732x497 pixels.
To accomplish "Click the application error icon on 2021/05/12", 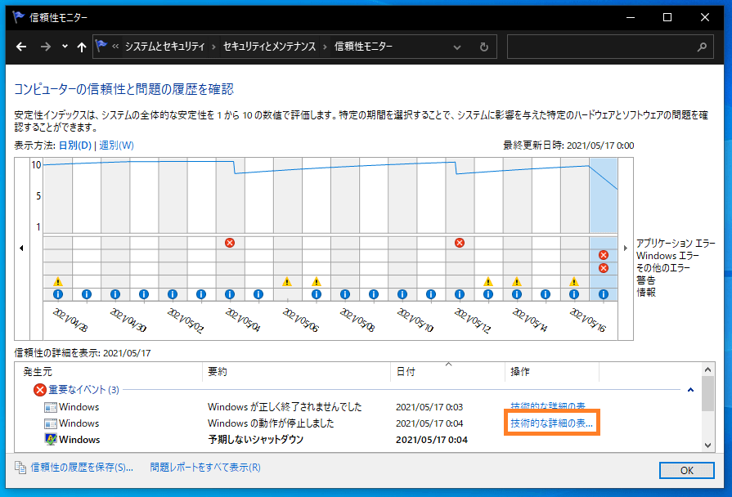I will (460, 243).
